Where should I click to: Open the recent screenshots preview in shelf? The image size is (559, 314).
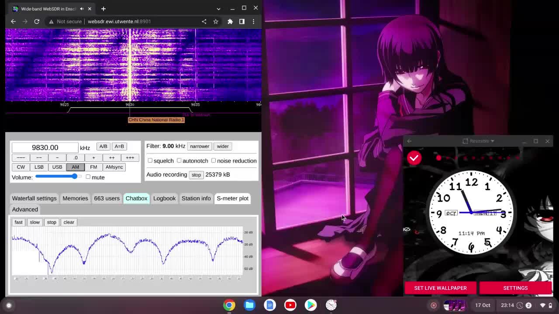(455, 305)
